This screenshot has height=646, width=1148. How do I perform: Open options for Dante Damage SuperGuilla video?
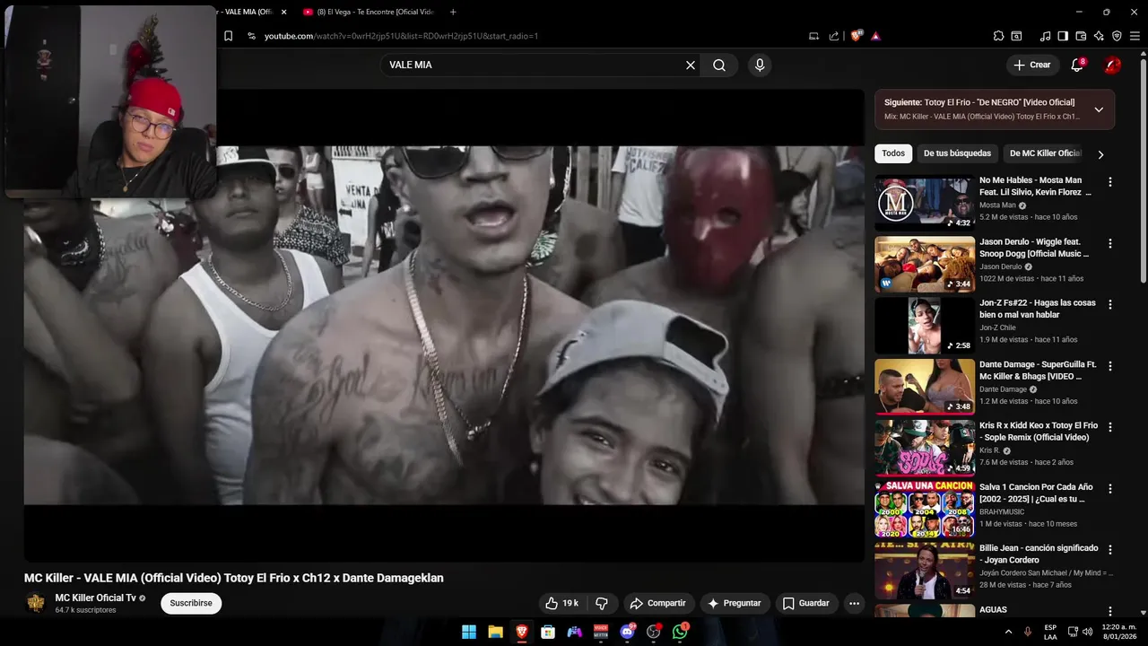[1110, 366]
